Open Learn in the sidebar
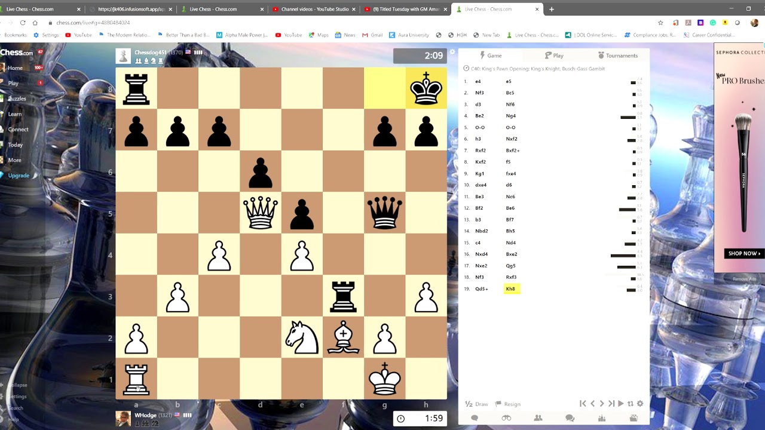 click(15, 114)
